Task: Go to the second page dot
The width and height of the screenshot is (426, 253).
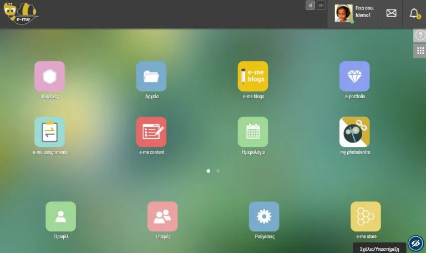Action: pyautogui.click(x=218, y=171)
